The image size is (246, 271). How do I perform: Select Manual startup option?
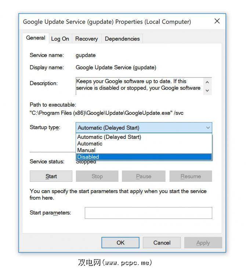pos(144,150)
